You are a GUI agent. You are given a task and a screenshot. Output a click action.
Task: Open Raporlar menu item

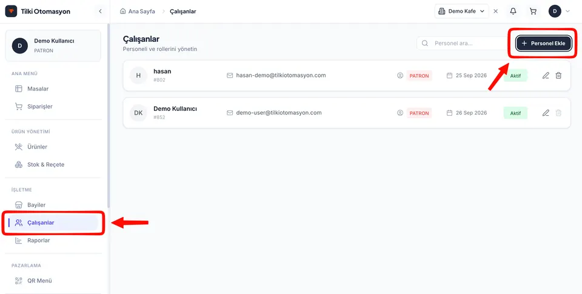click(53, 241)
